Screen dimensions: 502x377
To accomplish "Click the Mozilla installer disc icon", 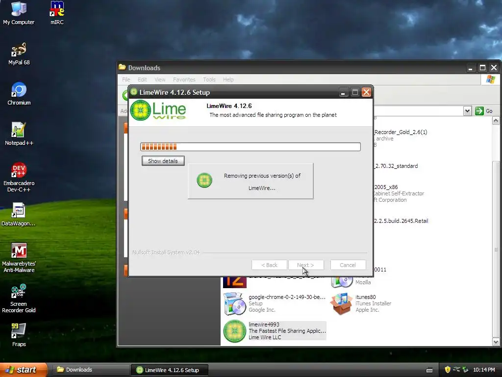I will [342, 282].
